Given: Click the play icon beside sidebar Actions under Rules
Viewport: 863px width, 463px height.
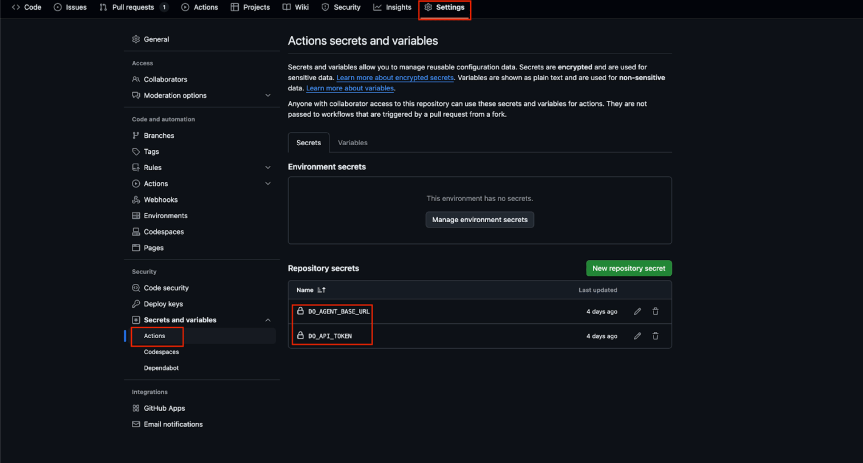Looking at the screenshot, I should pyautogui.click(x=136, y=184).
